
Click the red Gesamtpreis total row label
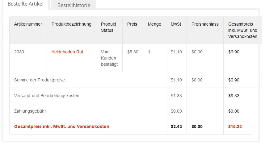pos(61,126)
